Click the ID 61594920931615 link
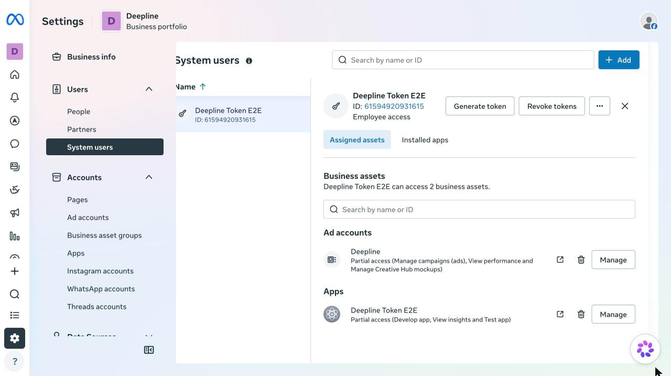This screenshot has height=376, width=671. click(394, 106)
